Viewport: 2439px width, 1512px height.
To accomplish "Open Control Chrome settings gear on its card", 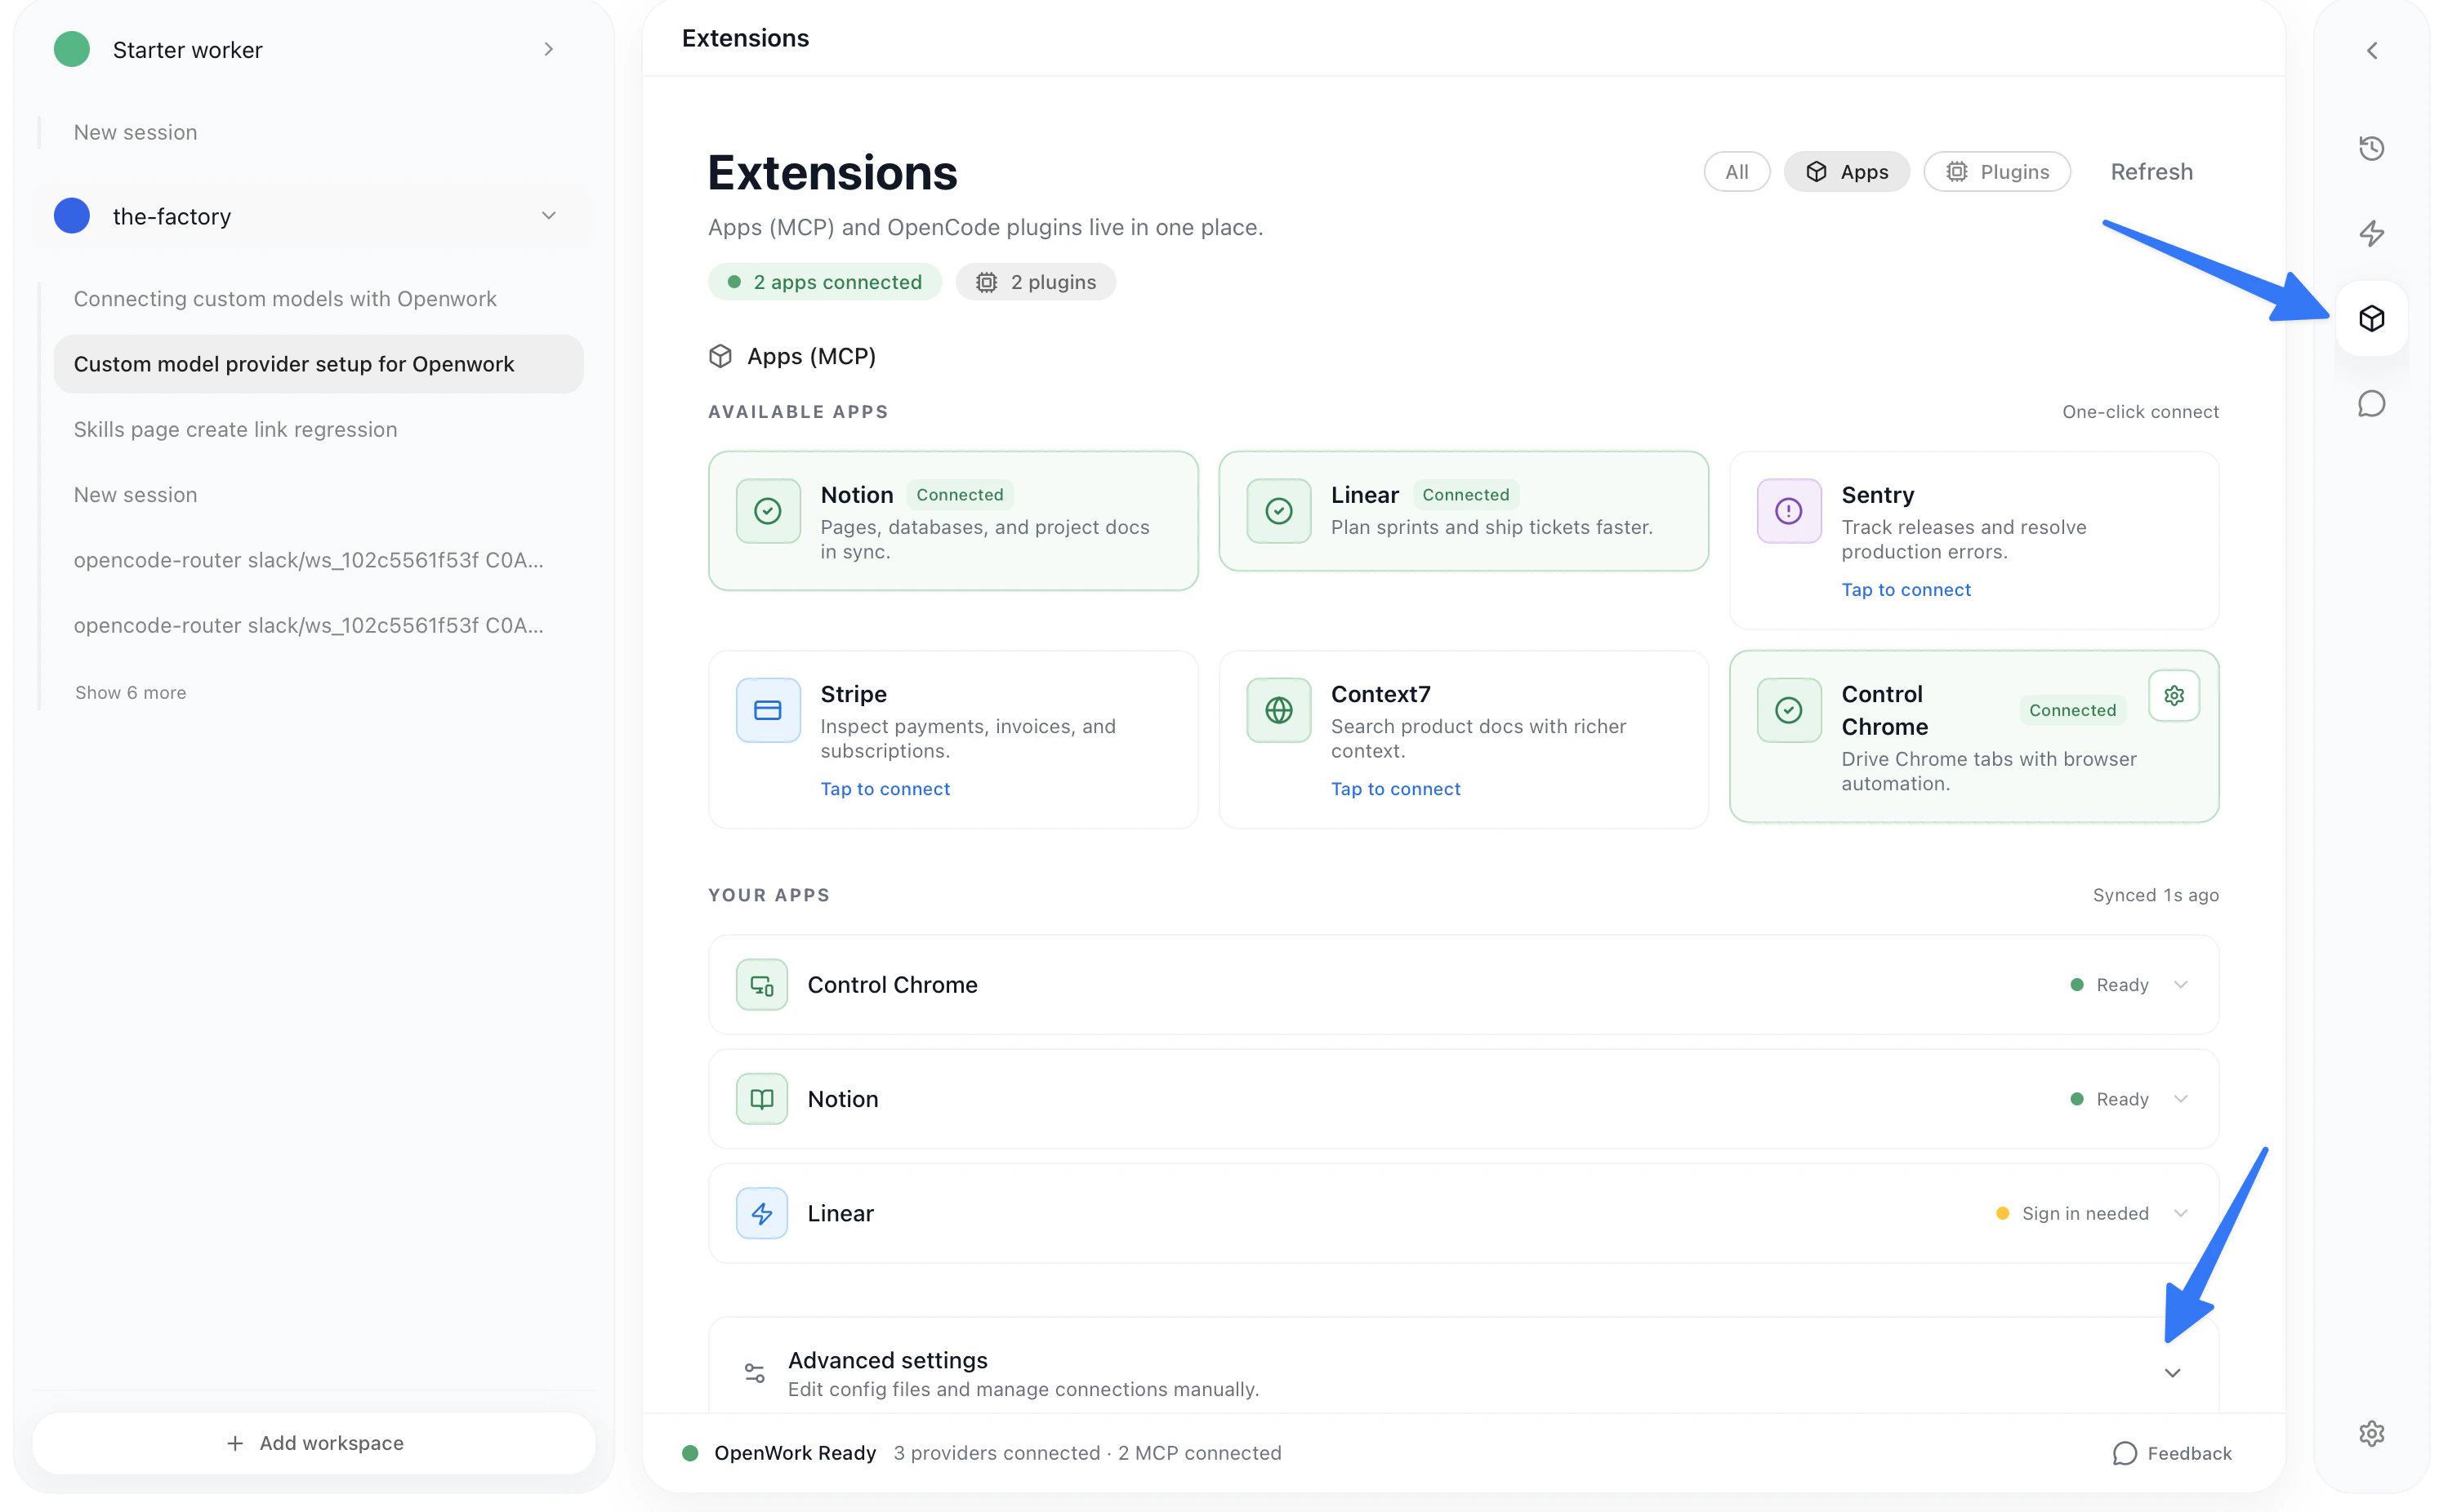I will point(2173,695).
